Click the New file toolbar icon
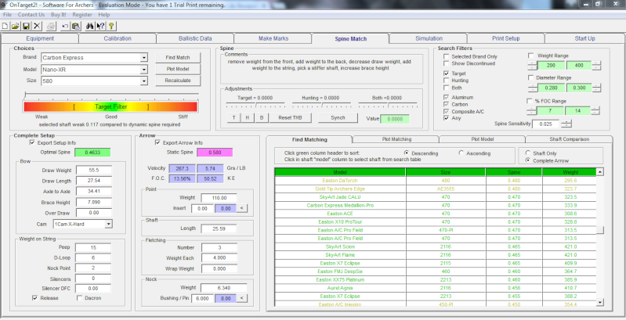626x320 pixels. [x=5, y=27]
